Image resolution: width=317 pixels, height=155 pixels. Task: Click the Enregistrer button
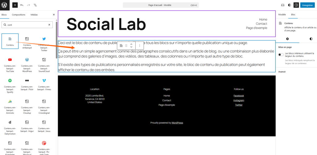click(307, 5)
